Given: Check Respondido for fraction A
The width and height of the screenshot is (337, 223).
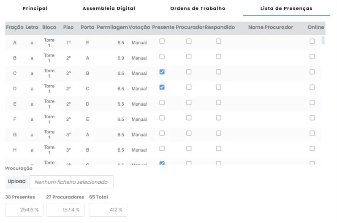Looking at the screenshot, I should point(219,41).
